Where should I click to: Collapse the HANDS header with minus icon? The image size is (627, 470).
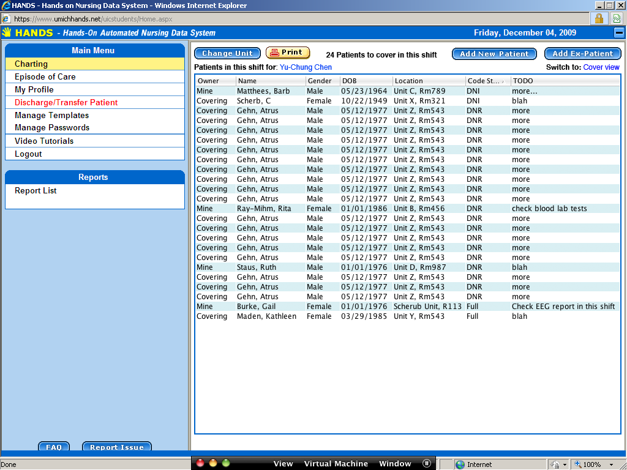click(x=619, y=32)
